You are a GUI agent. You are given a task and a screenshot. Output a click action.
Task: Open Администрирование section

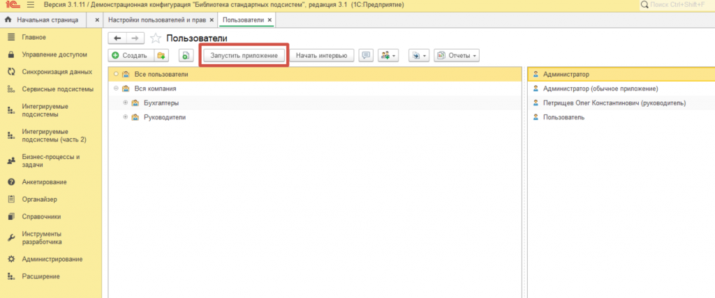(x=52, y=259)
